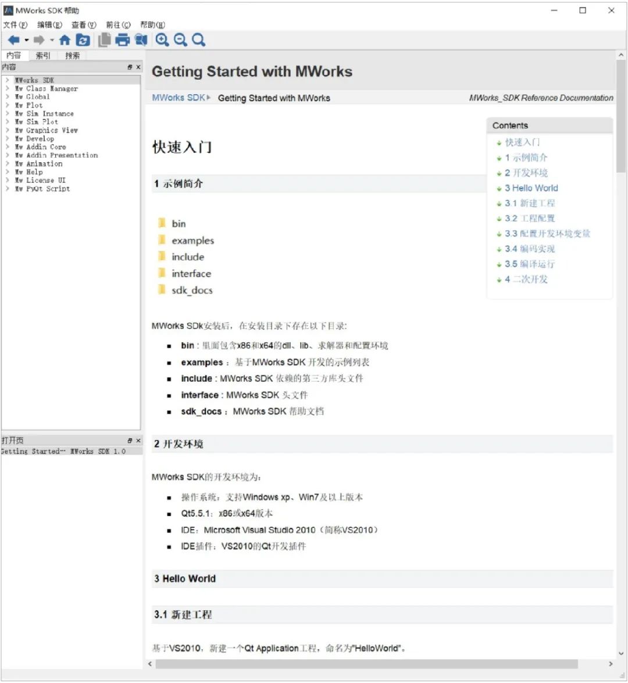The width and height of the screenshot is (628, 683).
Task: Select Mw Develop in contents tree
Action: coord(34,138)
